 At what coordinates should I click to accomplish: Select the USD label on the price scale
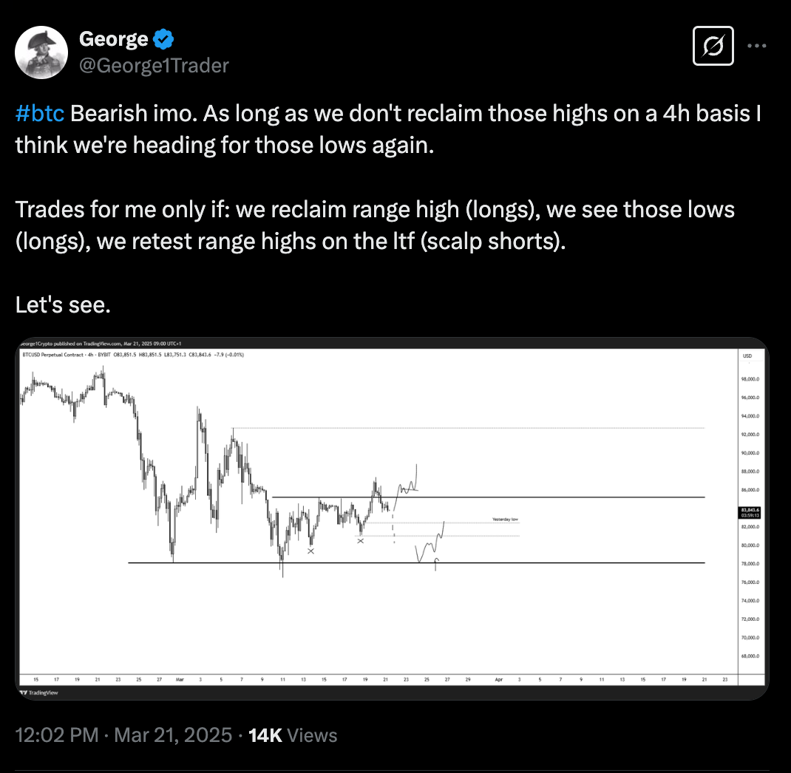(747, 355)
